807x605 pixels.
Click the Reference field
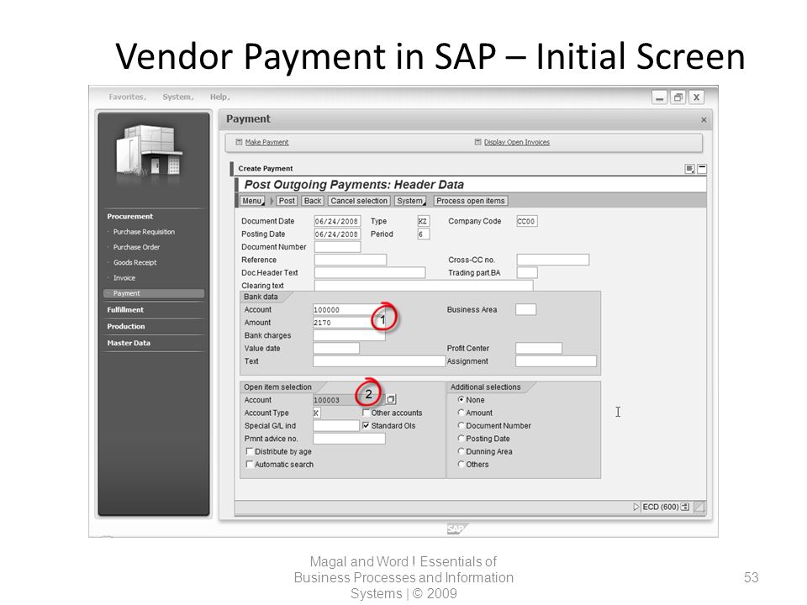tap(350, 260)
